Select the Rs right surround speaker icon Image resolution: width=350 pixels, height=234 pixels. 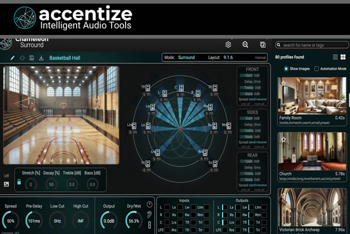tap(214, 125)
